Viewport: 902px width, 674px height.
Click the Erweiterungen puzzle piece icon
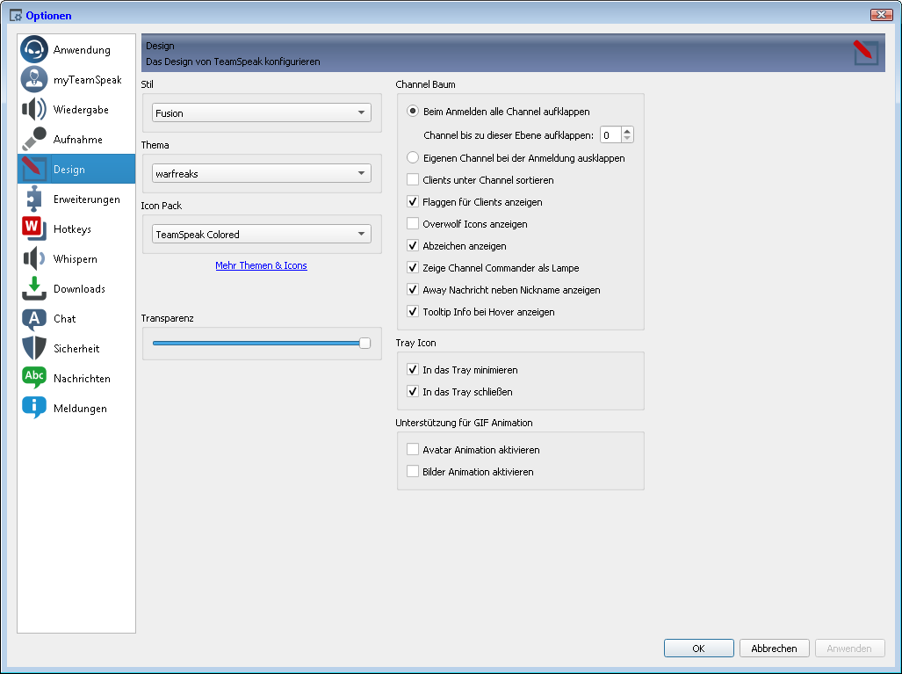[x=34, y=199]
